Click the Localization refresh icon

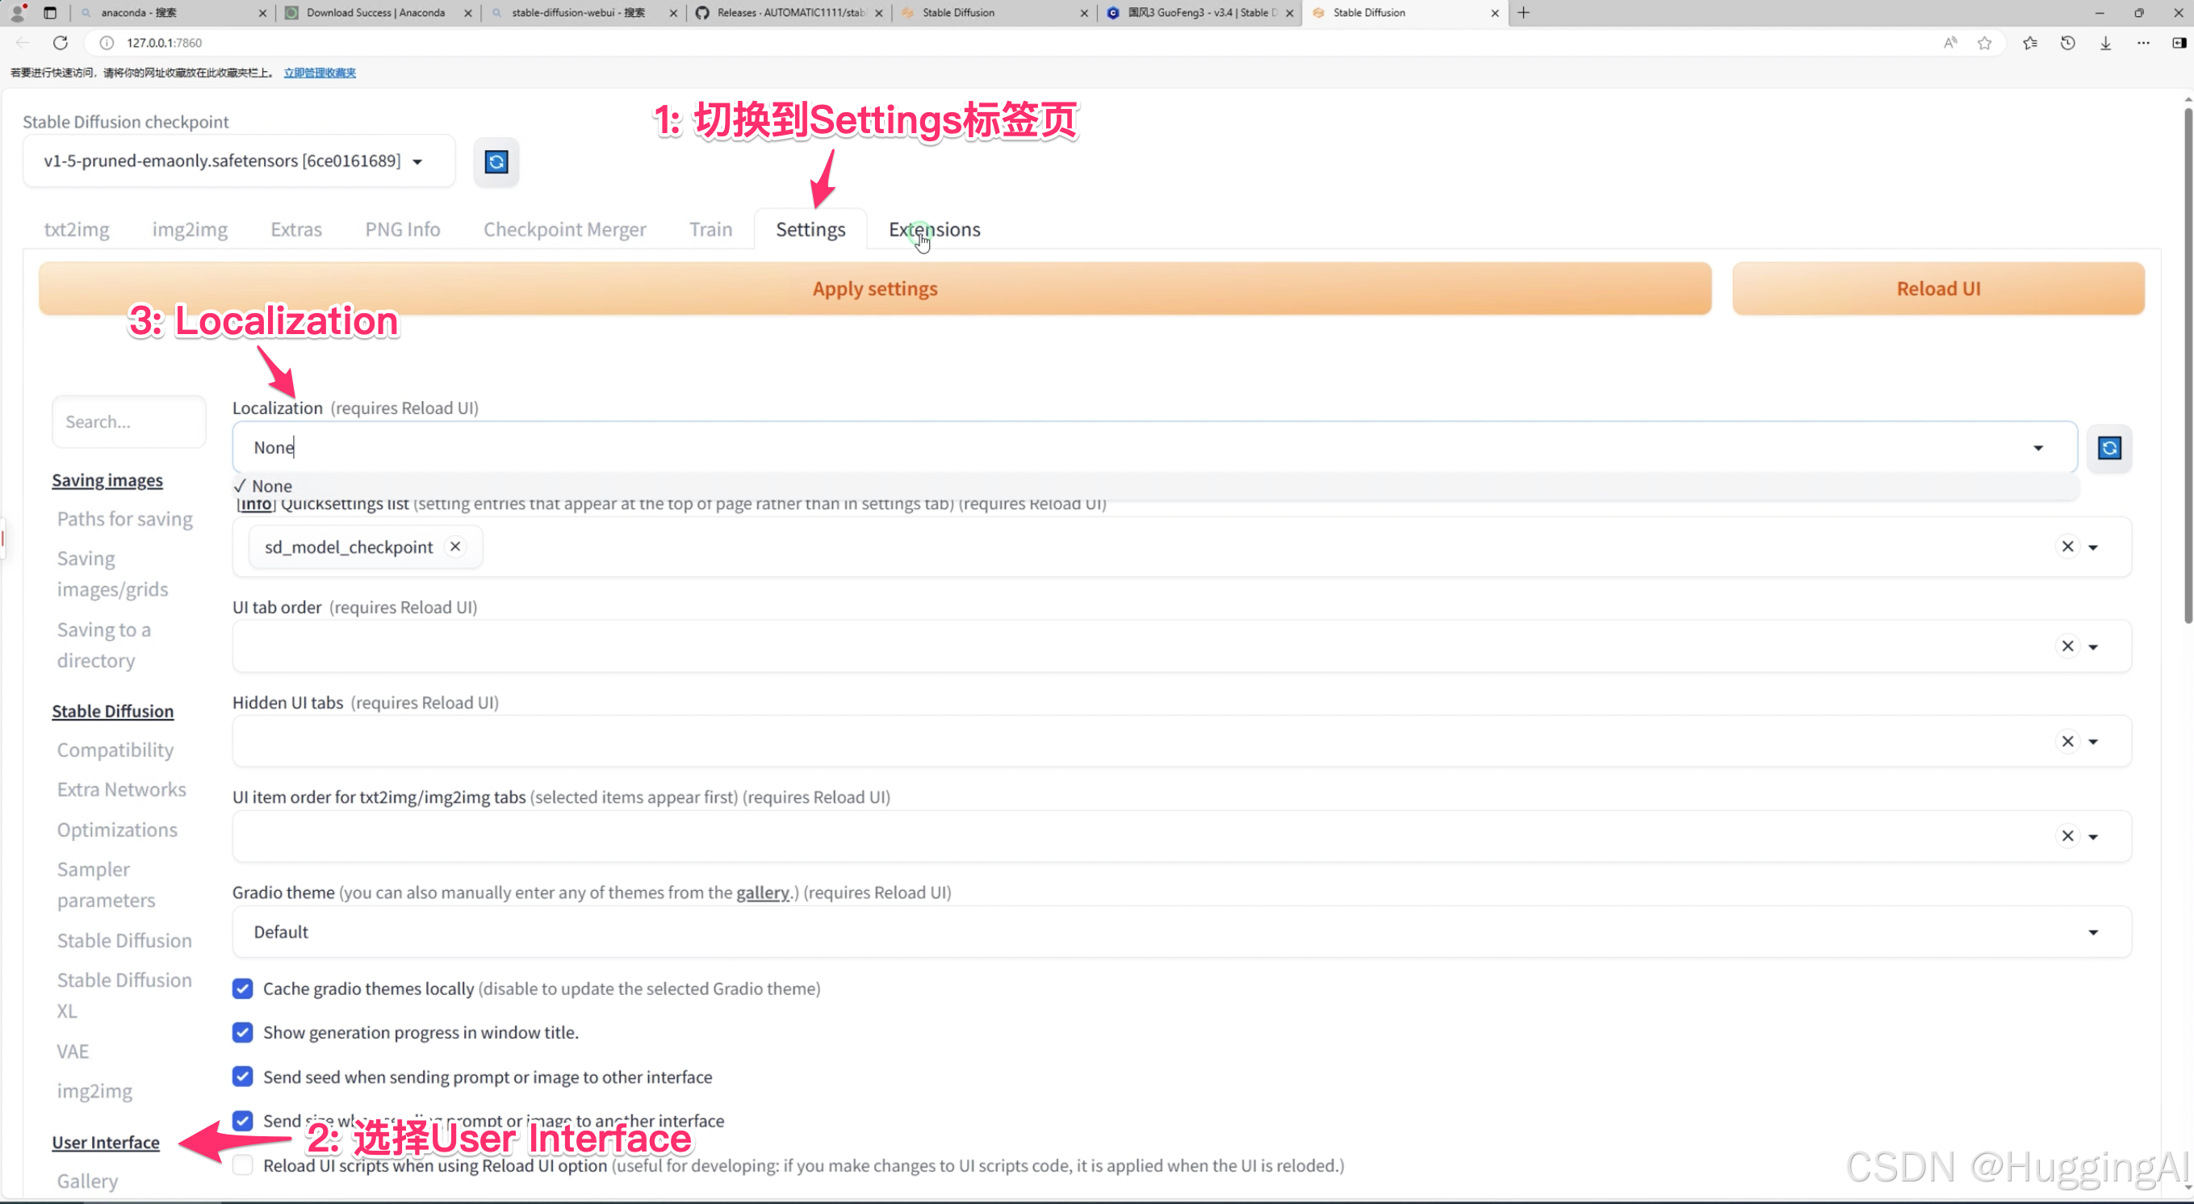point(2108,448)
